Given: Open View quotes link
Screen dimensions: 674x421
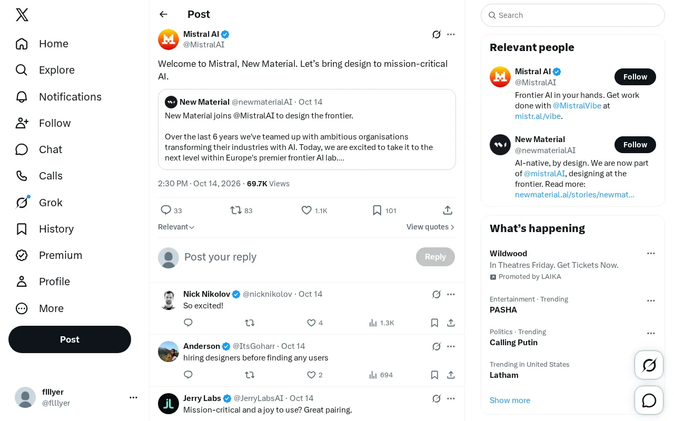Looking at the screenshot, I should click(x=430, y=227).
